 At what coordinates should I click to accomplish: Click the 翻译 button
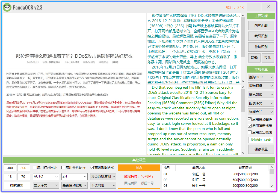click(x=254, y=58)
